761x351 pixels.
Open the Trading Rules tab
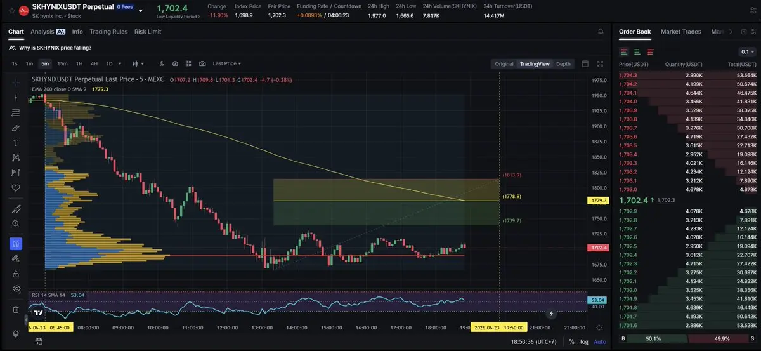click(108, 31)
